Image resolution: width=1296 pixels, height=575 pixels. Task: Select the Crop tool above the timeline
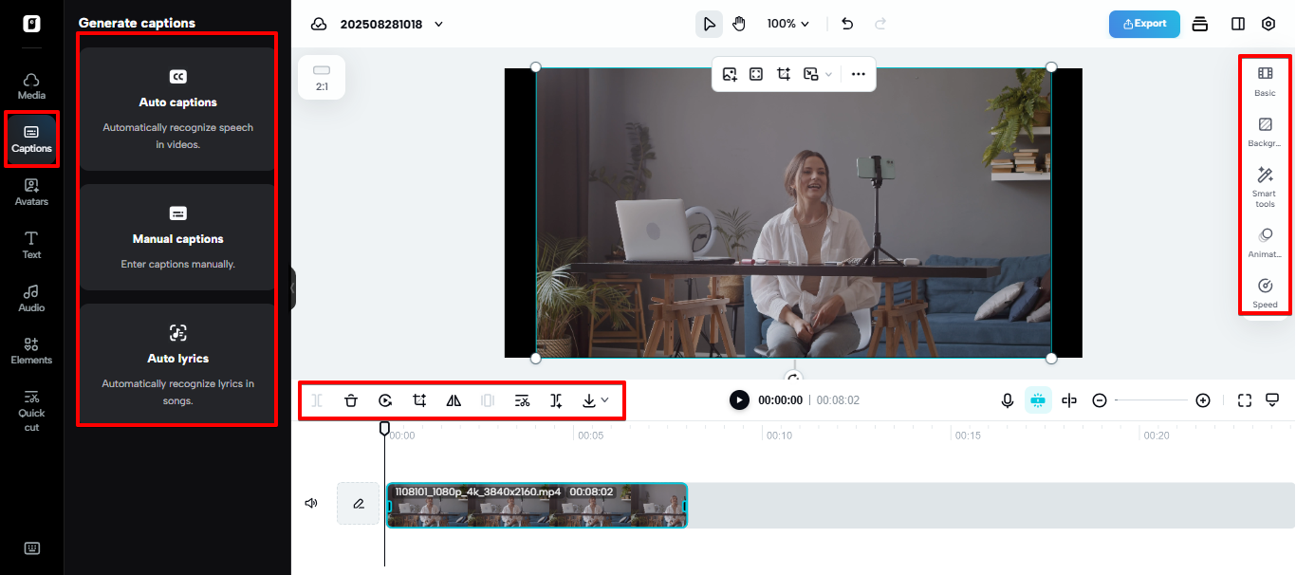pos(419,400)
